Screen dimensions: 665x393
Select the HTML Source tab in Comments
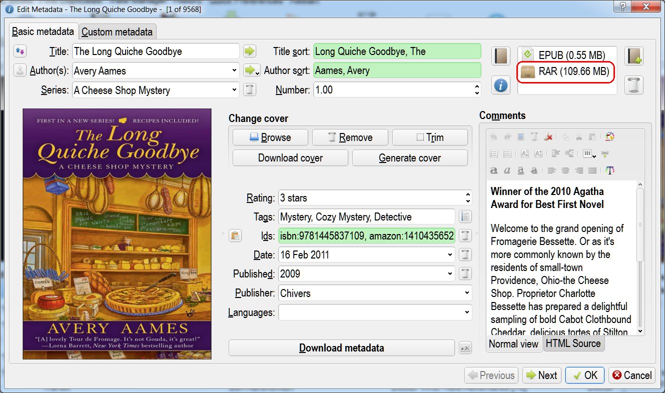tap(573, 343)
